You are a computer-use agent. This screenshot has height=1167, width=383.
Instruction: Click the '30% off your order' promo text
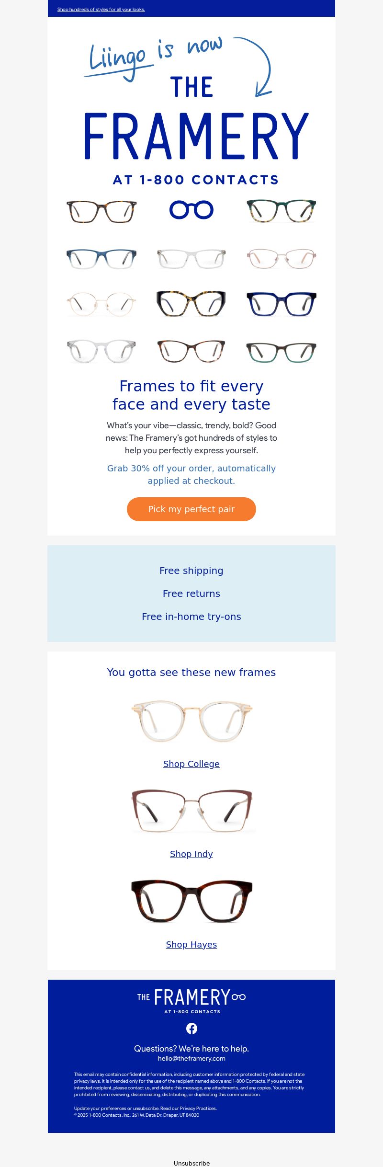click(x=191, y=474)
